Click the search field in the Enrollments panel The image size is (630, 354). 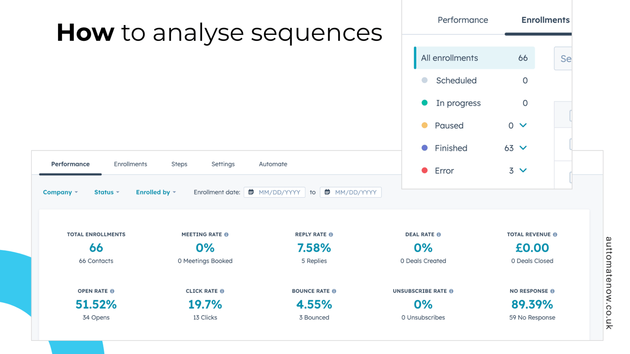point(566,58)
